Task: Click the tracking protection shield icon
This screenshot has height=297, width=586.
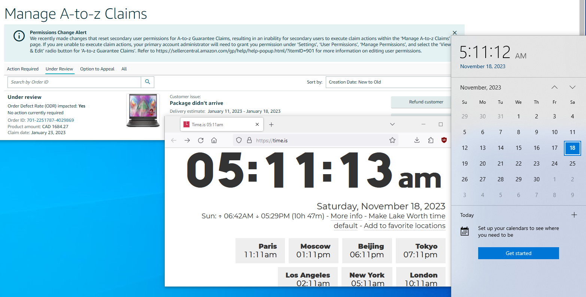Action: pos(239,140)
